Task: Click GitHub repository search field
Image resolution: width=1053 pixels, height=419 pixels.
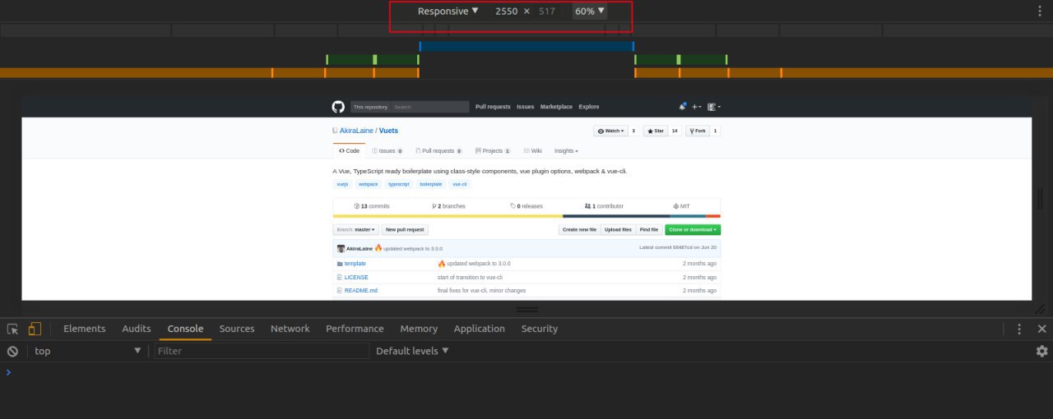Action: (x=429, y=107)
